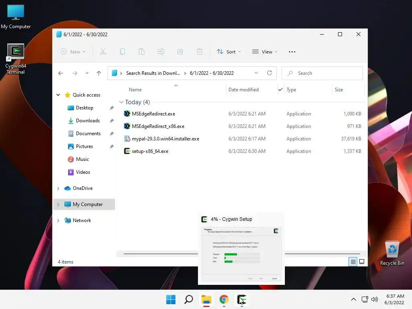The height and width of the screenshot is (309, 412).
Task: Refresh the search results view
Action: (269, 73)
